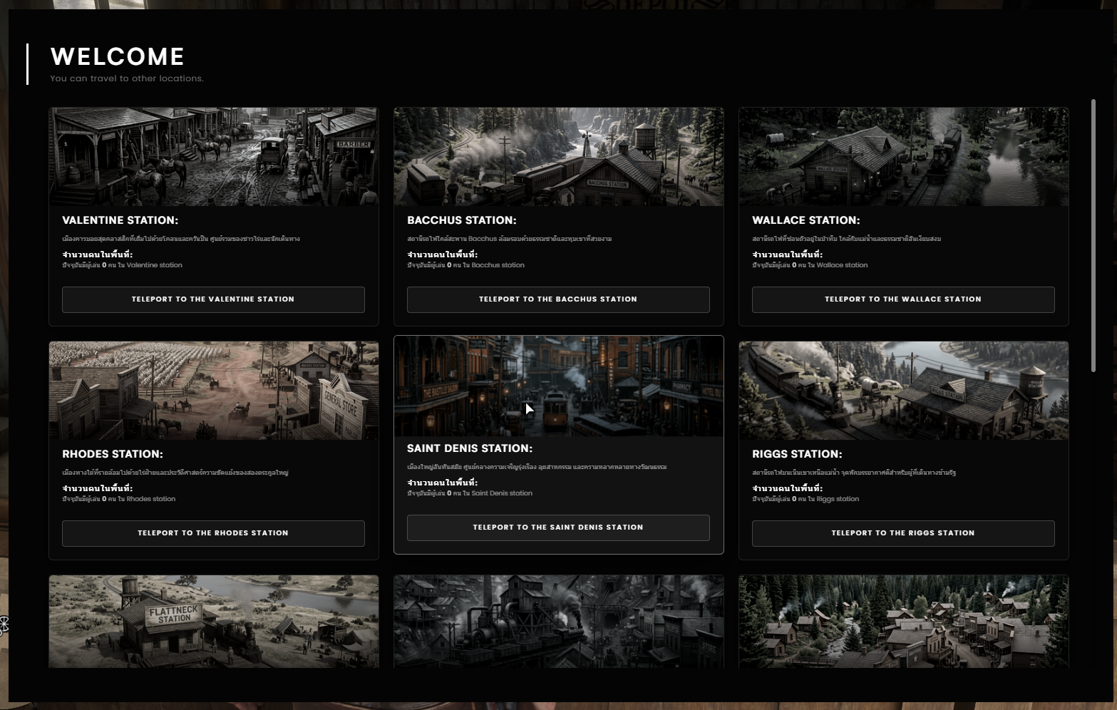
Task: Choose Teleport to the Wallace Station
Action: coord(903,299)
